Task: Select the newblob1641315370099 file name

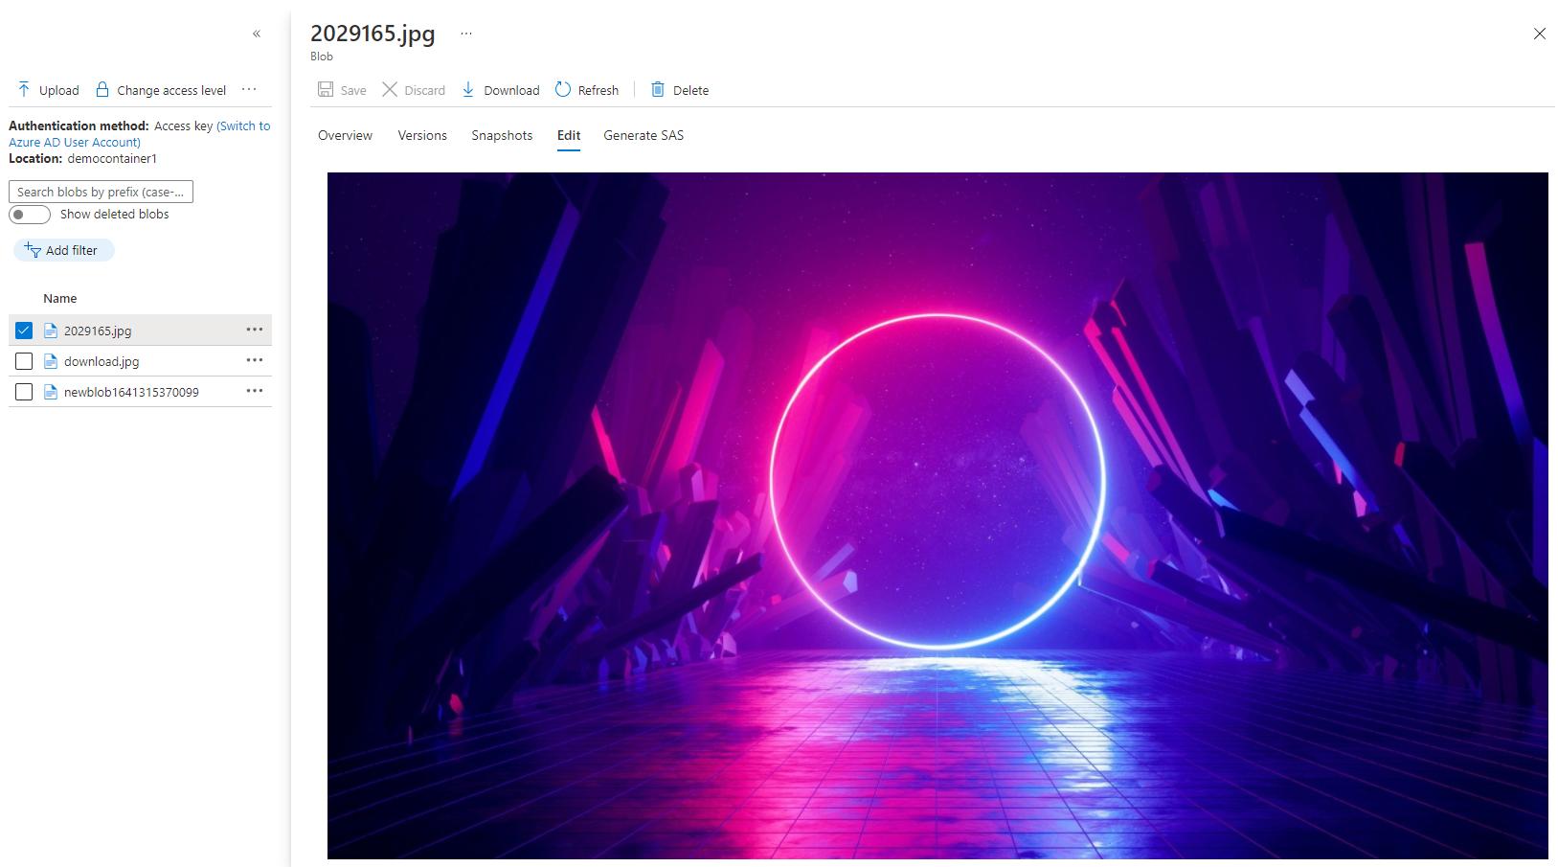Action: (131, 392)
